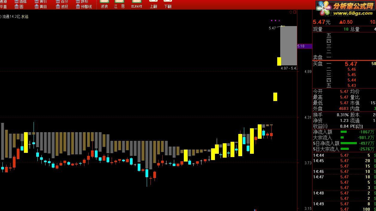The height and width of the screenshot is (211, 376).
Task: Click the 5日净流入额 value -4977万
Action: (367, 144)
